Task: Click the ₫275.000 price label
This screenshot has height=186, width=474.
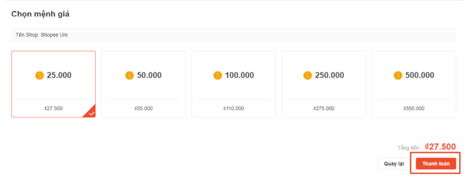Action: (324, 108)
